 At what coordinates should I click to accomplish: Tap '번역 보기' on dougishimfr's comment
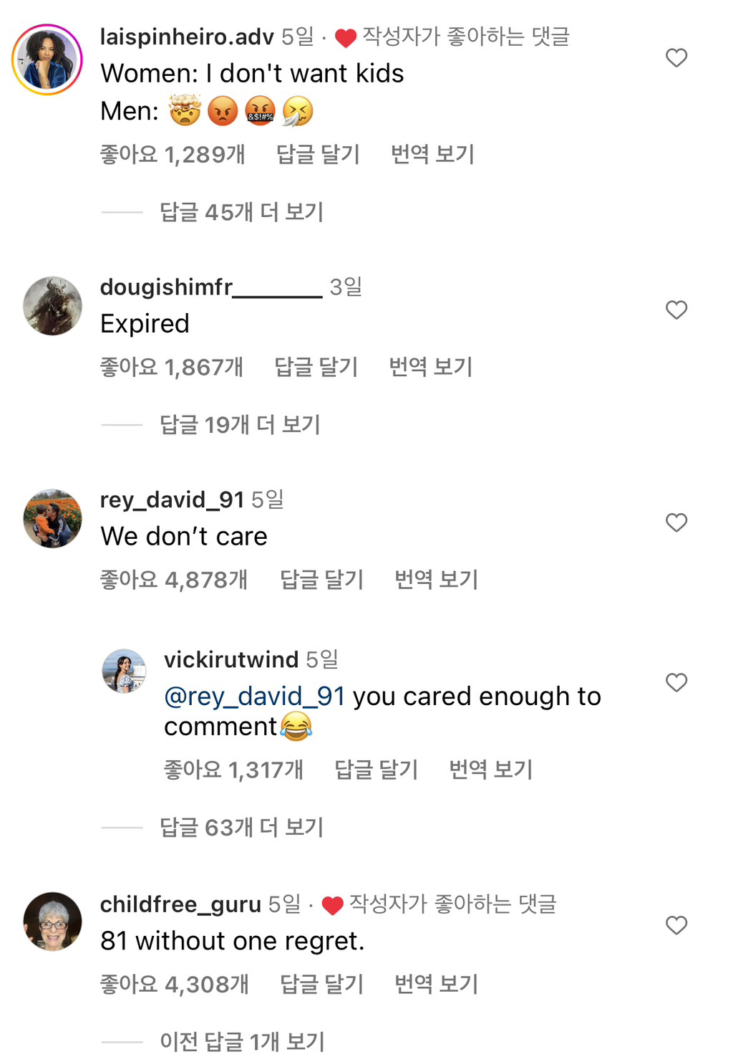428,366
